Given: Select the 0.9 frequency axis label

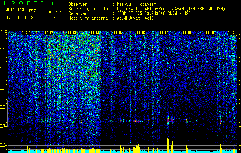Looking at the screenshot, I should pyautogui.click(x=3, y=88).
